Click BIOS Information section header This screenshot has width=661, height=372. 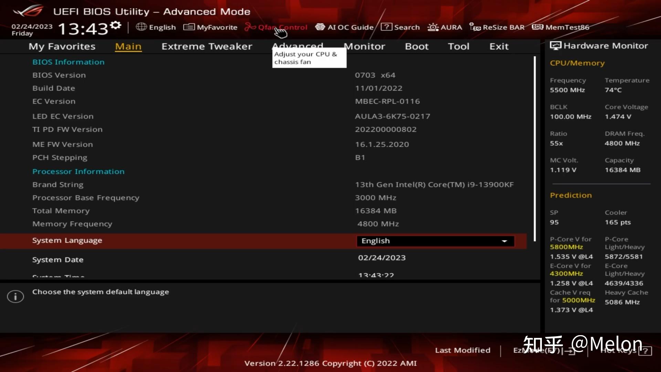click(69, 62)
